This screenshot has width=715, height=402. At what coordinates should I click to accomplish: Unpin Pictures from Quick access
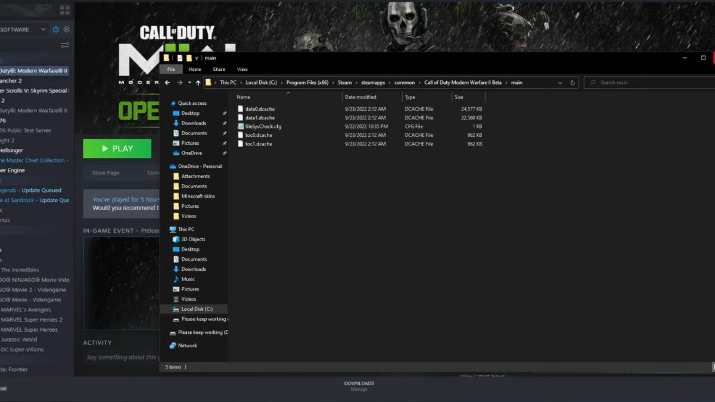point(225,142)
